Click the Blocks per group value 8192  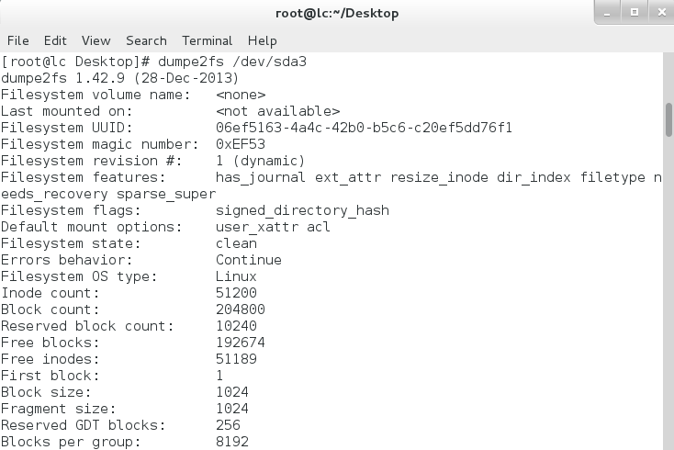point(231,442)
